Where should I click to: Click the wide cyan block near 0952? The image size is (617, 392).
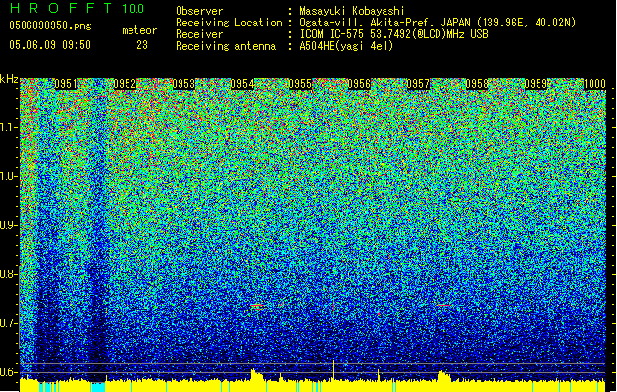point(97,386)
